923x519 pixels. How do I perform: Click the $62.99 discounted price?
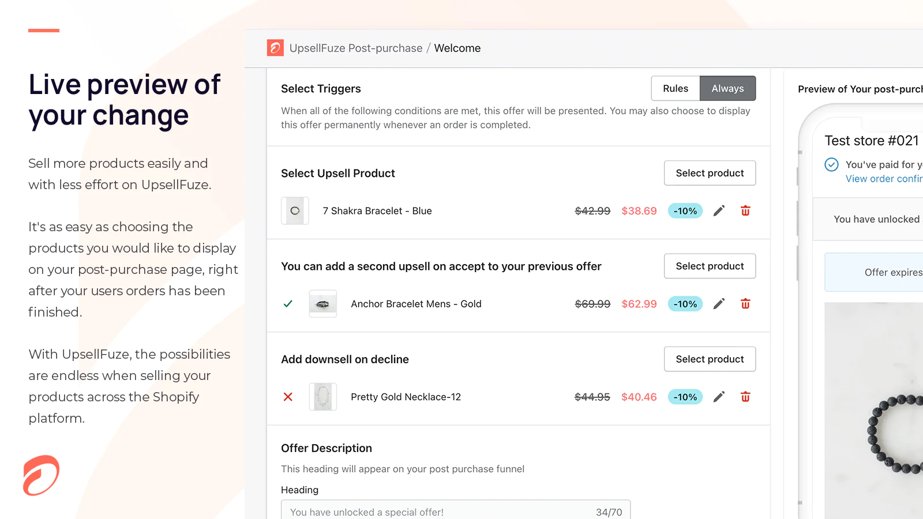(x=639, y=304)
